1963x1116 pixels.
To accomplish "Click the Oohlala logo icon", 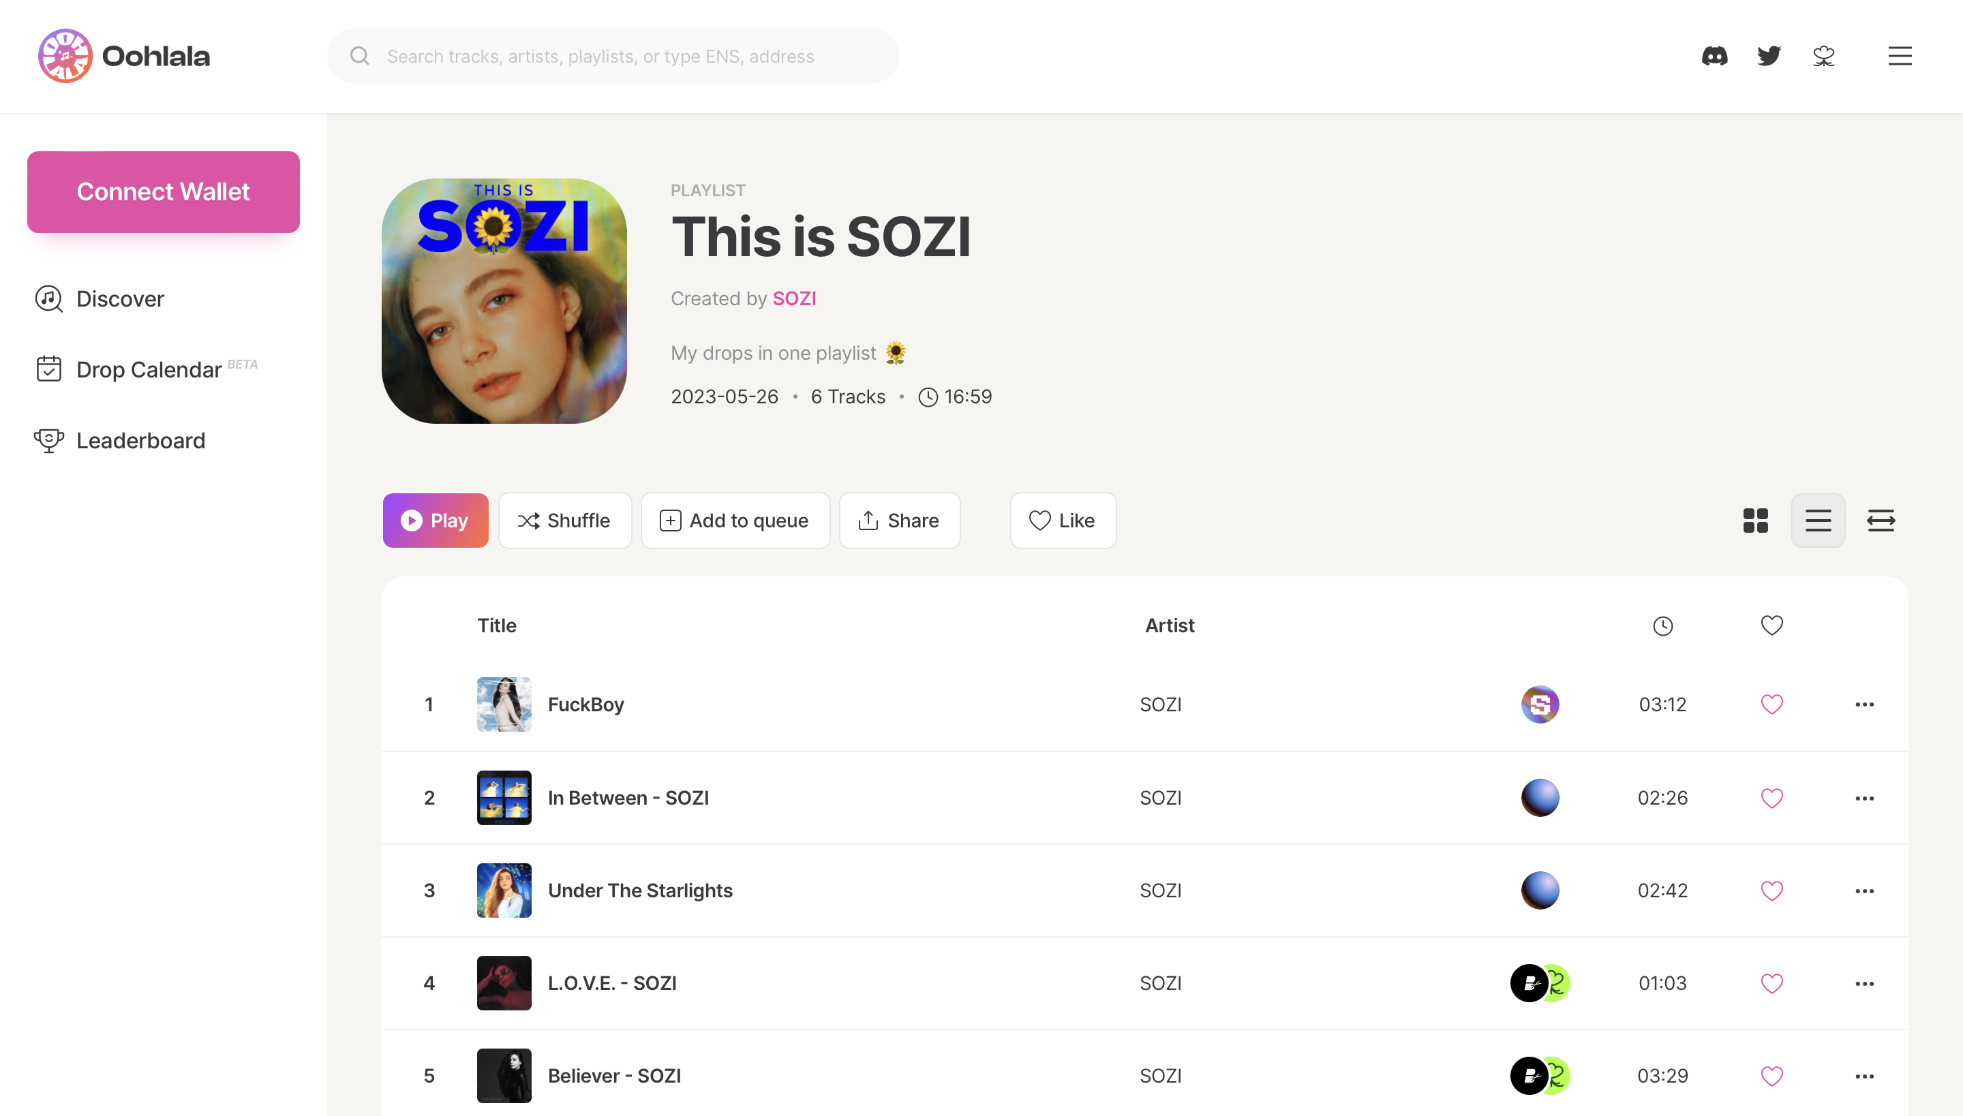I will pyautogui.click(x=65, y=55).
